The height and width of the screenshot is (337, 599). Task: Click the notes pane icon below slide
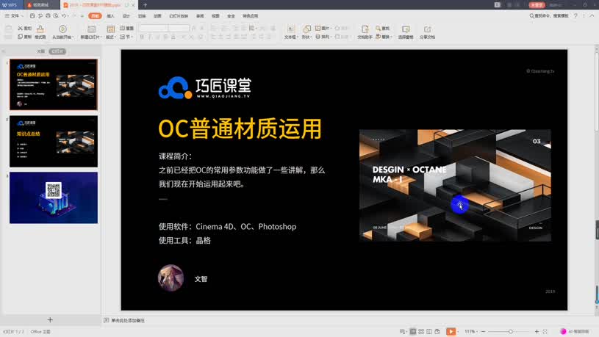click(x=106, y=320)
